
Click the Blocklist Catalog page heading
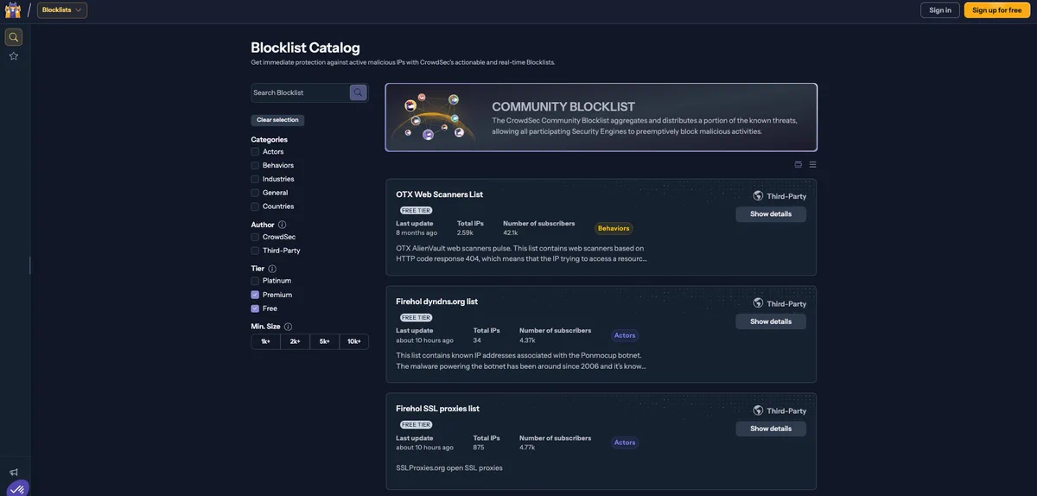coord(305,48)
